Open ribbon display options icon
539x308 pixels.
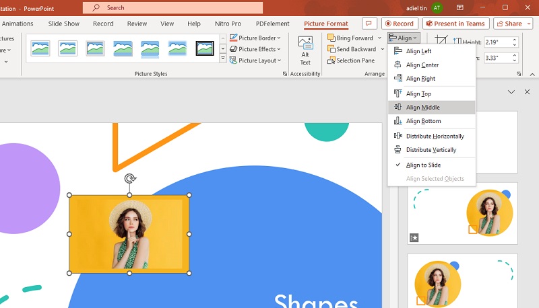click(459, 7)
